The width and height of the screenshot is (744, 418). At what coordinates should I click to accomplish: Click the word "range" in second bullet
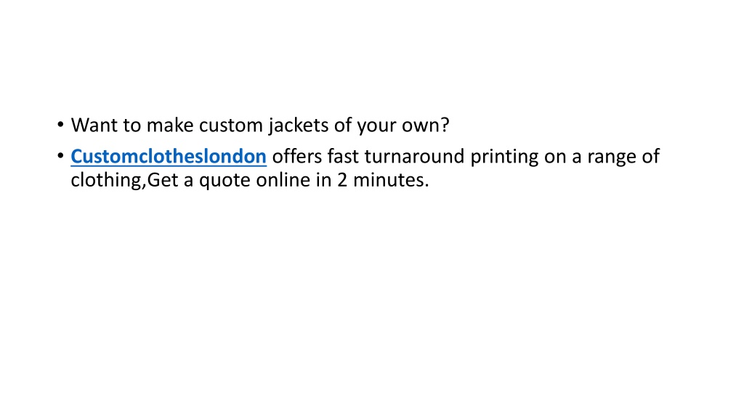(612, 158)
